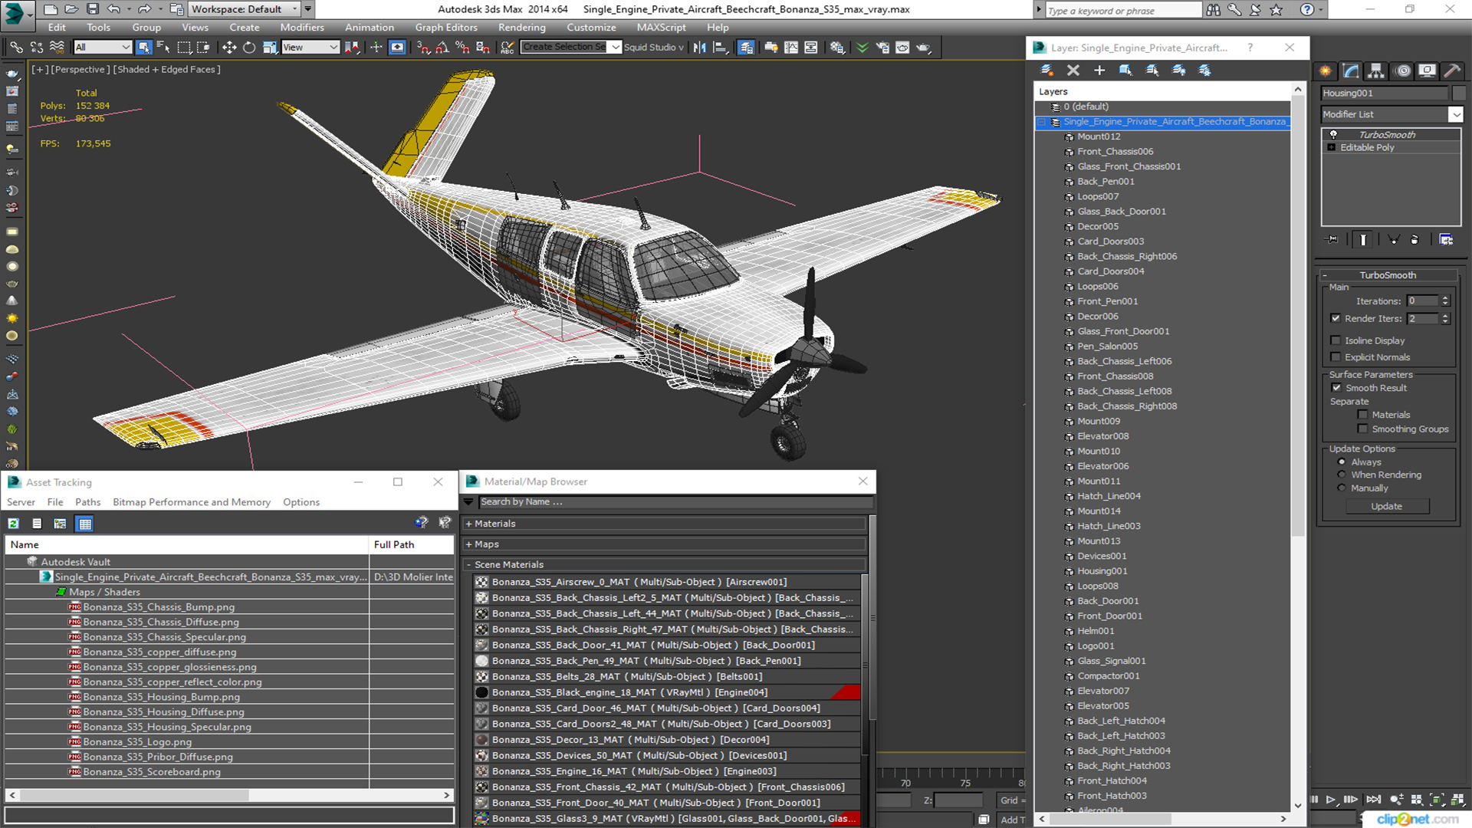
Task: Open the Material Editor toolbar icon
Action: click(836, 48)
